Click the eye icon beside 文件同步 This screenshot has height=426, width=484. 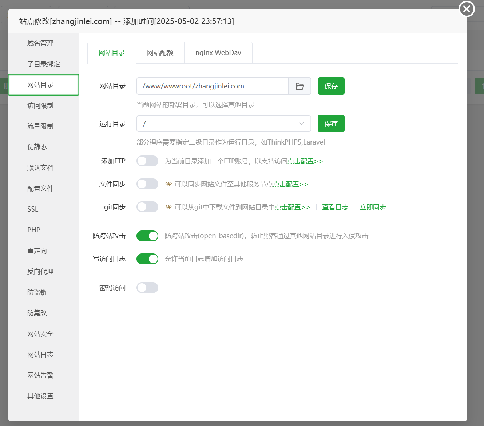coord(168,184)
